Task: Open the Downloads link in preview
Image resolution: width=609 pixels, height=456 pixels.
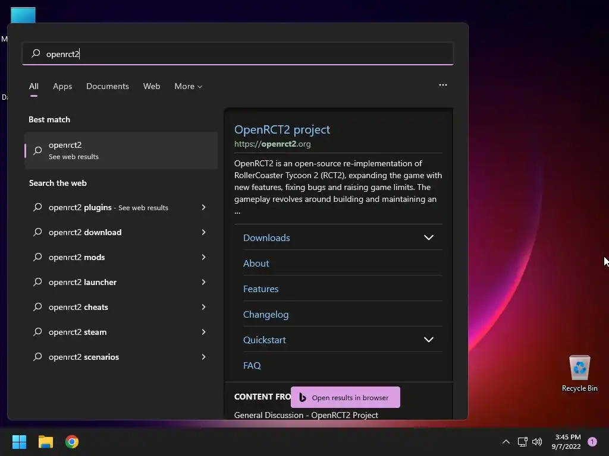Action: pyautogui.click(x=266, y=237)
